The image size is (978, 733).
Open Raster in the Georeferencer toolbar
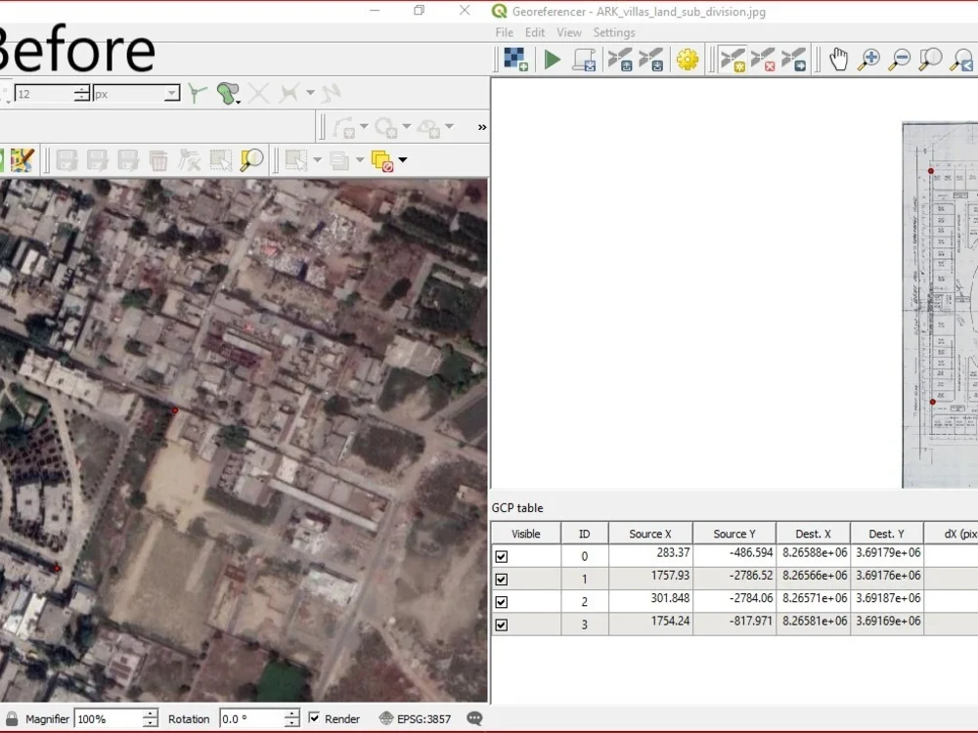515,60
